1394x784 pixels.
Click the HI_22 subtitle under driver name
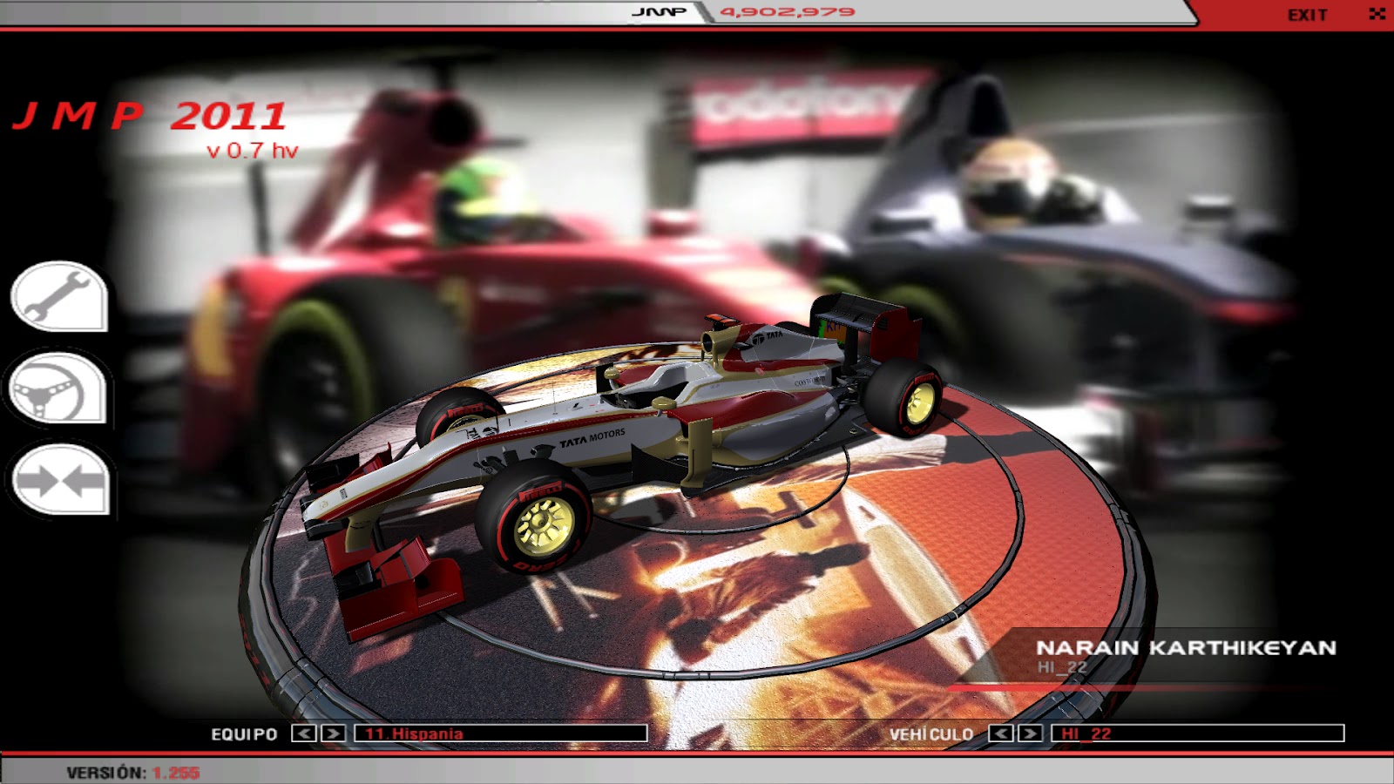click(x=1062, y=667)
